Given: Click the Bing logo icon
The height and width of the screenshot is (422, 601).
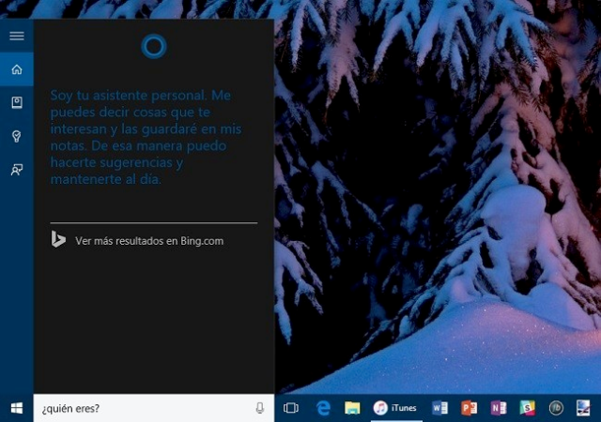Looking at the screenshot, I should [x=58, y=240].
